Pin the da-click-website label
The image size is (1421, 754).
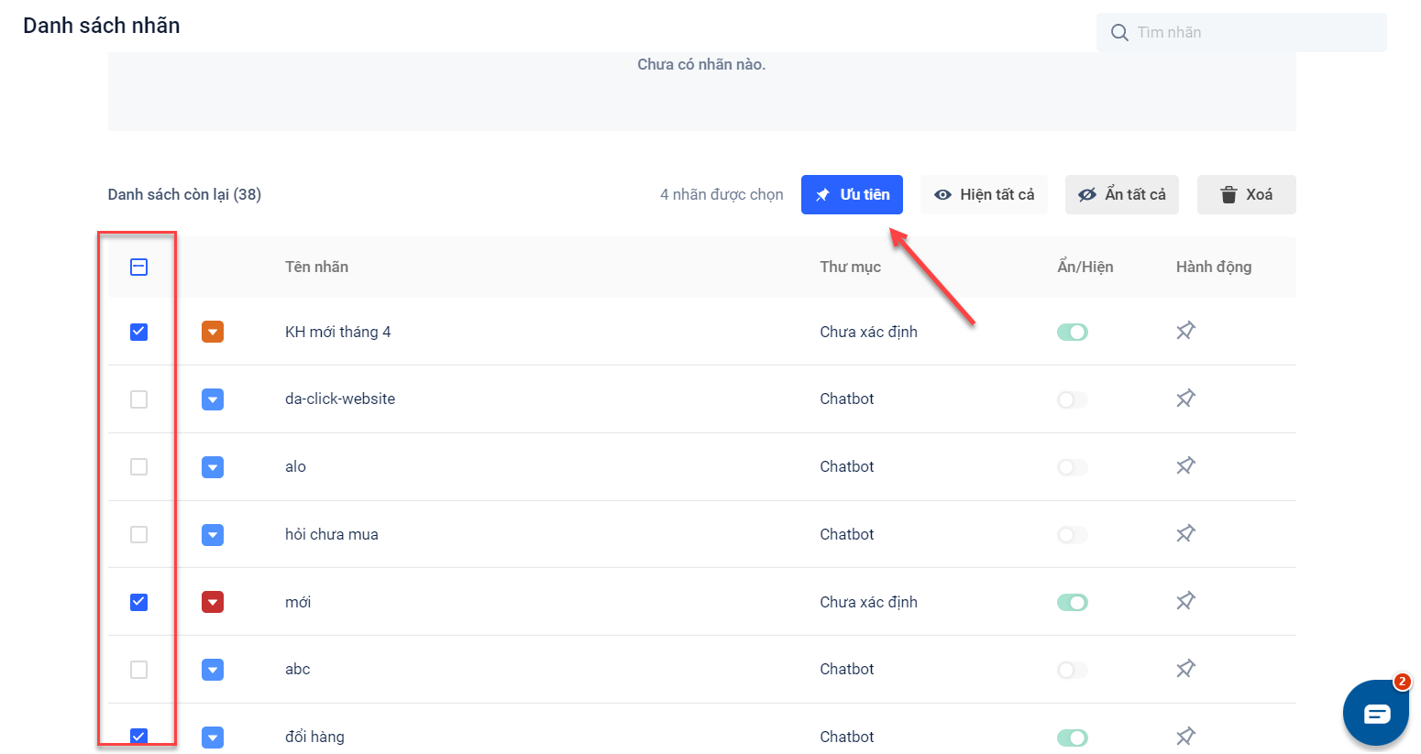[x=1185, y=399]
